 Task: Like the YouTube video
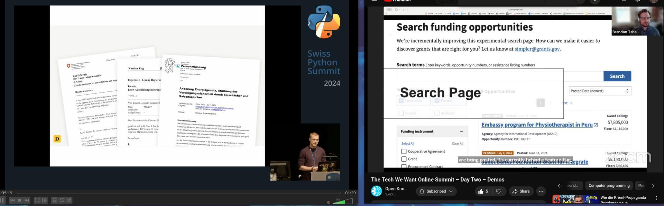tap(483, 191)
